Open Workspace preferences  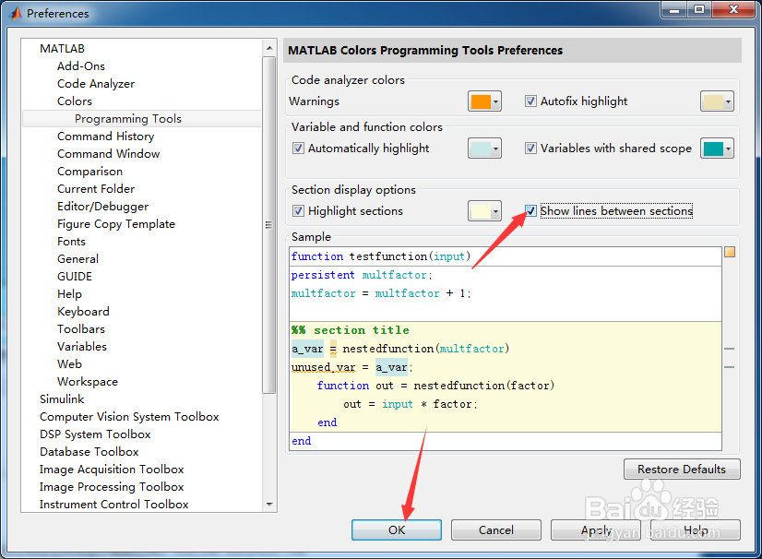tap(88, 382)
